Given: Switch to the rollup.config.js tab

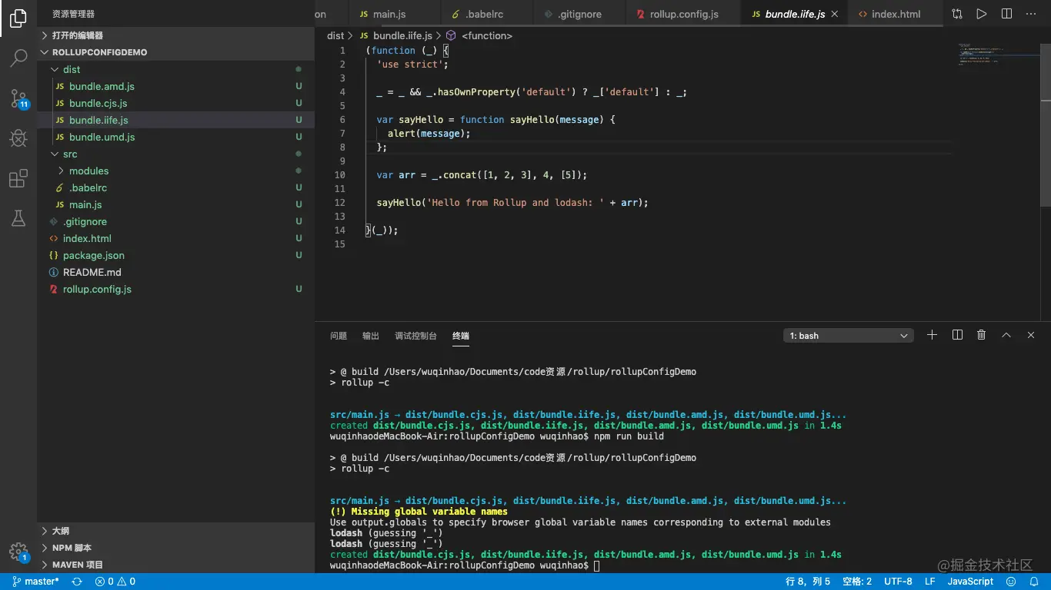Looking at the screenshot, I should [683, 14].
